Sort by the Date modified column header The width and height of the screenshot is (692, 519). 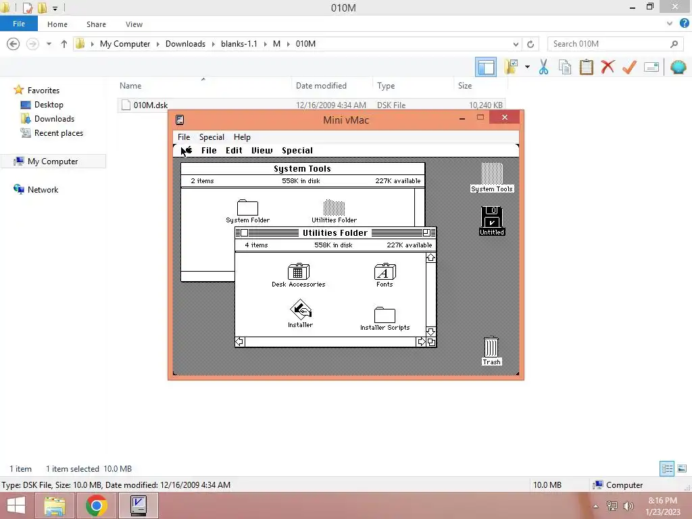[321, 86]
